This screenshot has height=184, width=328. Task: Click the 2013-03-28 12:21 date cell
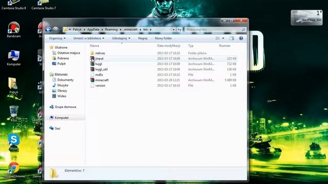click(x=169, y=80)
